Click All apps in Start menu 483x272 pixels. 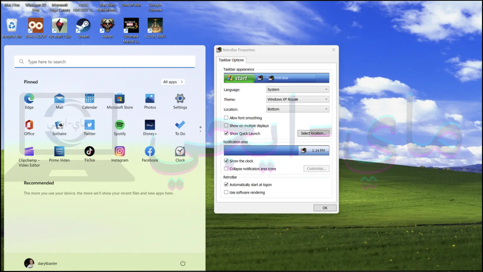pos(173,82)
